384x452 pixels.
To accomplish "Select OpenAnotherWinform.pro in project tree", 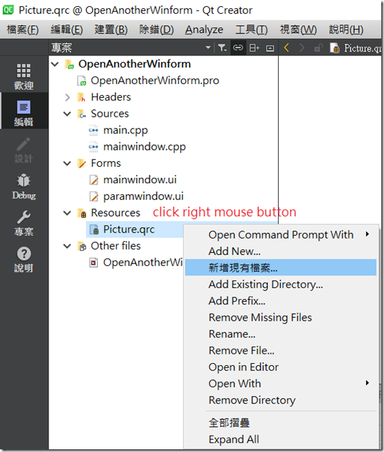I will pos(155,81).
